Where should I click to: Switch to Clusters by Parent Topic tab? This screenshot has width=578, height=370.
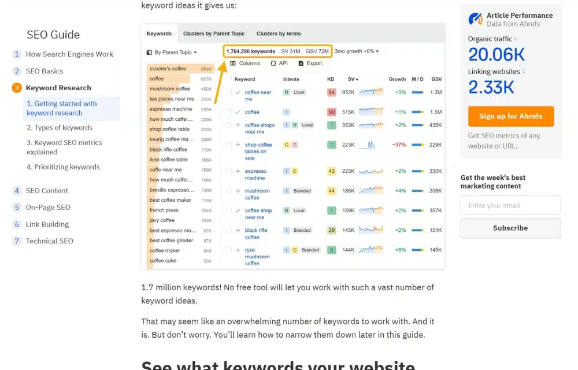click(x=214, y=34)
